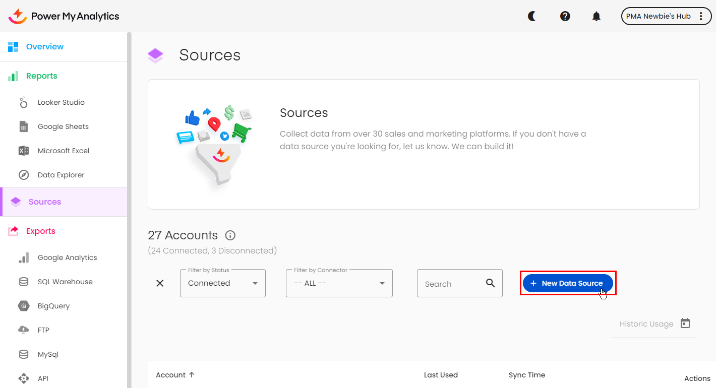Go to the Overview menu item
This screenshot has width=716, height=388.
pos(45,47)
